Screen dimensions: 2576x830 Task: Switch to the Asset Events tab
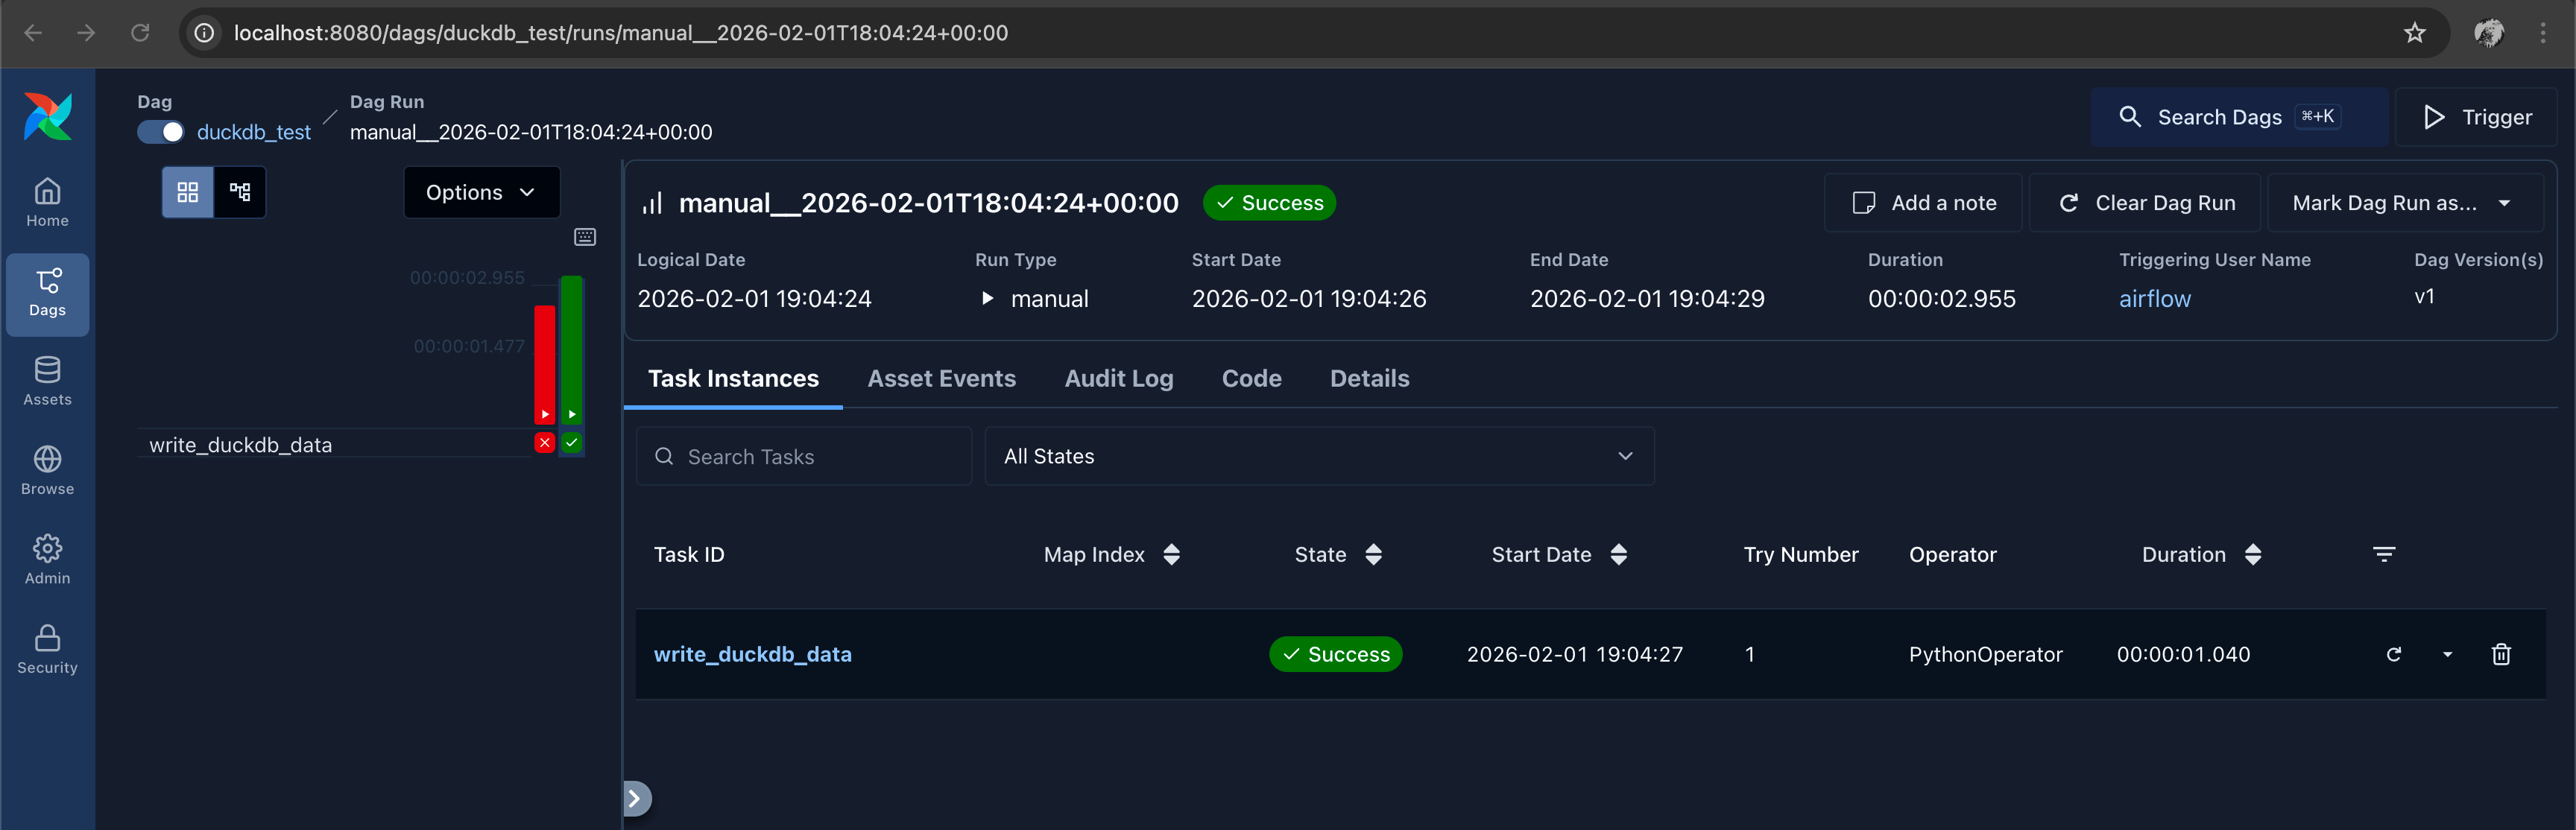(941, 378)
